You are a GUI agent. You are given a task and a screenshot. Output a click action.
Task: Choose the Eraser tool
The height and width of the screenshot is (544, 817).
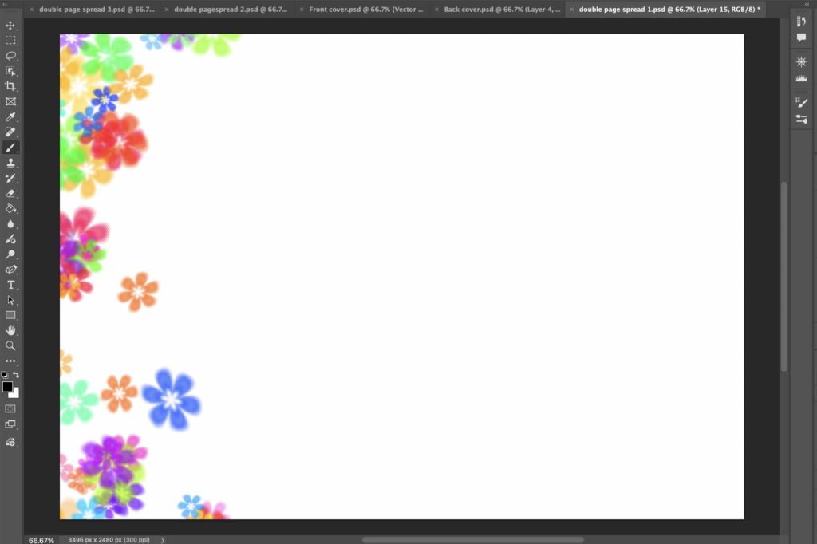pos(11,193)
